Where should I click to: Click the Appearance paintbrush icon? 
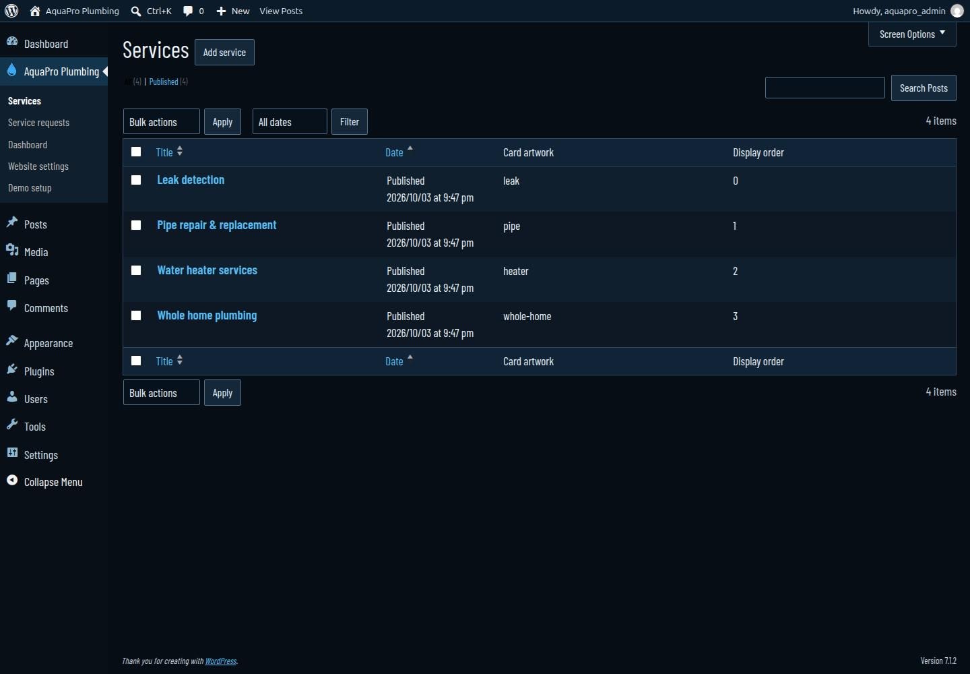click(x=12, y=341)
